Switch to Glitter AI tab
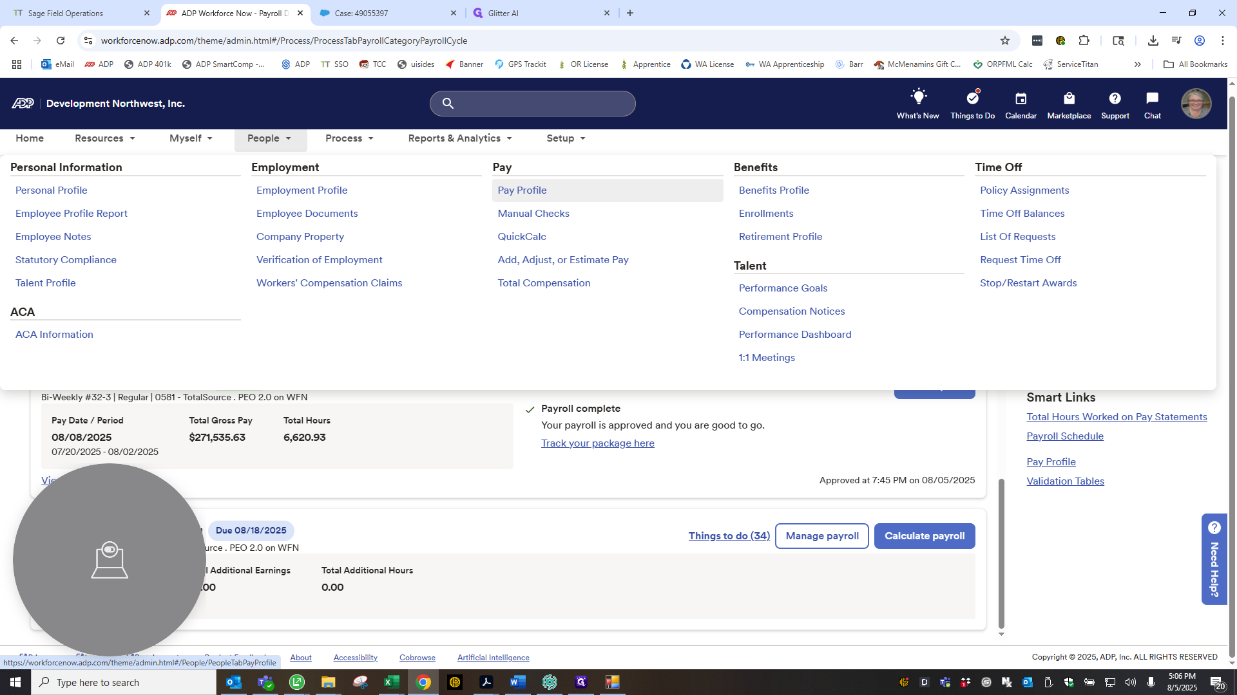 point(540,13)
